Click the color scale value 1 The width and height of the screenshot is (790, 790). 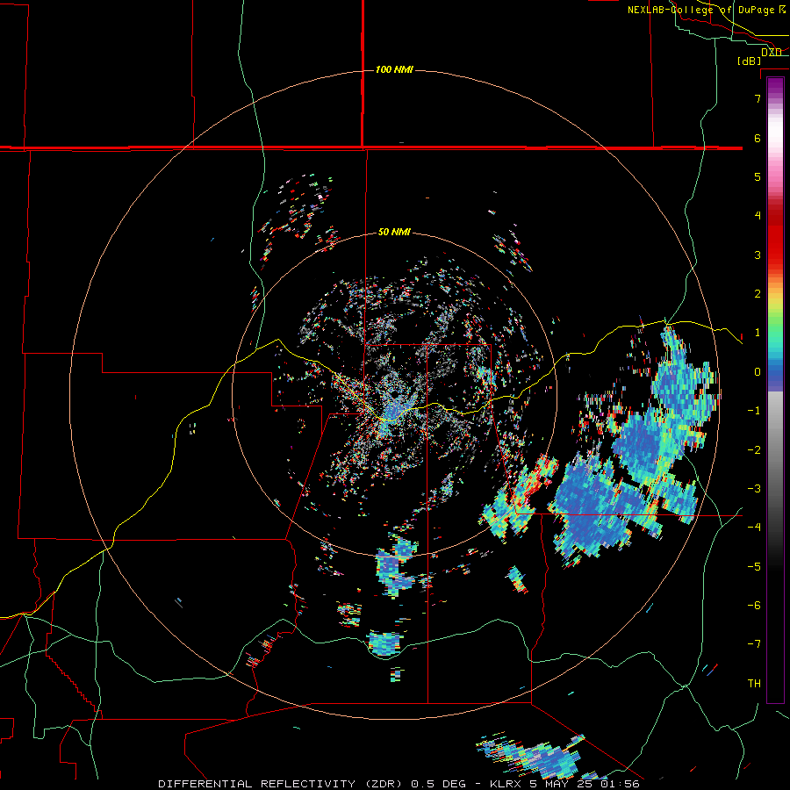(758, 333)
